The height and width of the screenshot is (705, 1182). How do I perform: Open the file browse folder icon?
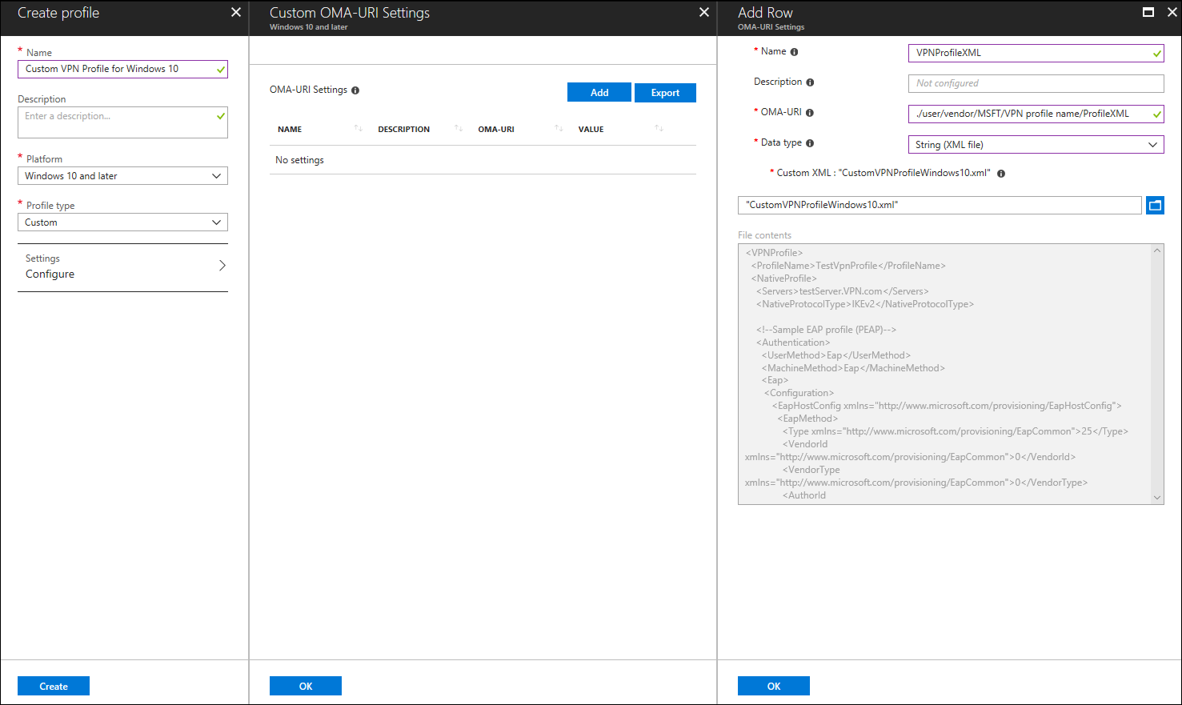click(x=1154, y=206)
